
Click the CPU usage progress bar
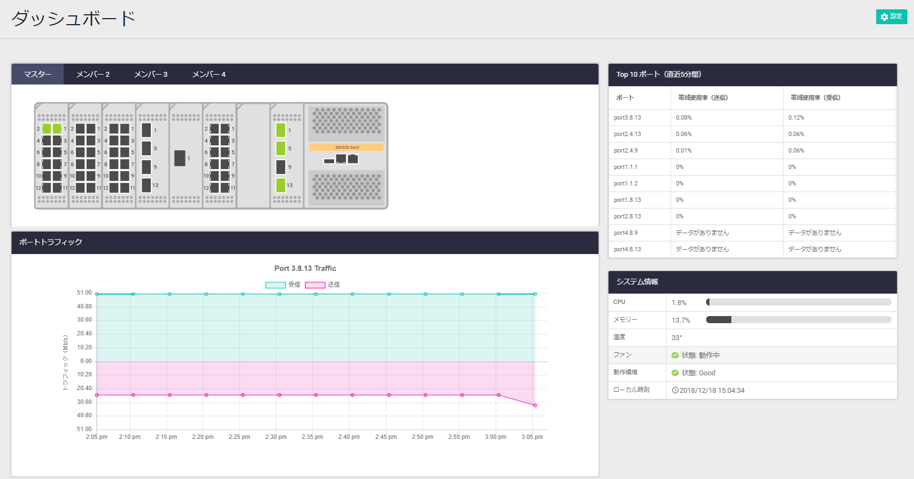click(798, 302)
